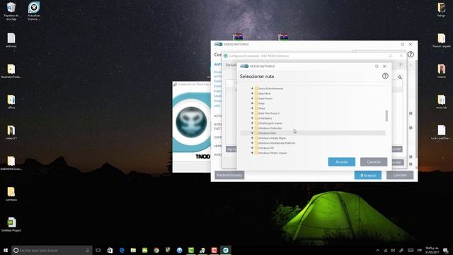Open Microsoft Store from the taskbar
Image resolution: width=453 pixels, height=255 pixels.
point(110,250)
